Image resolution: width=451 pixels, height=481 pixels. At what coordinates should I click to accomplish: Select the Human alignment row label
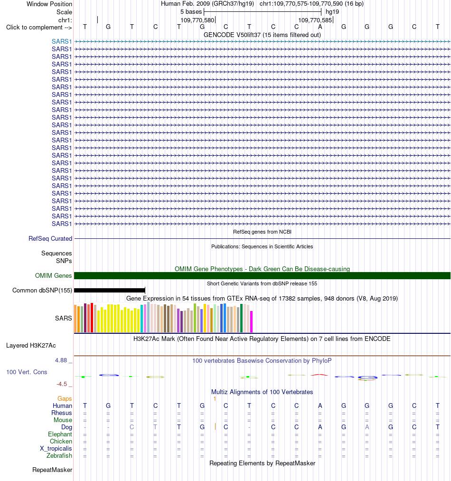(62, 406)
